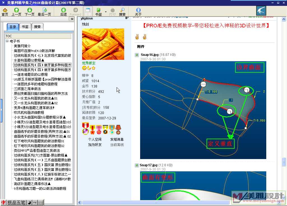Pin the left navigation panel

tap(71, 19)
